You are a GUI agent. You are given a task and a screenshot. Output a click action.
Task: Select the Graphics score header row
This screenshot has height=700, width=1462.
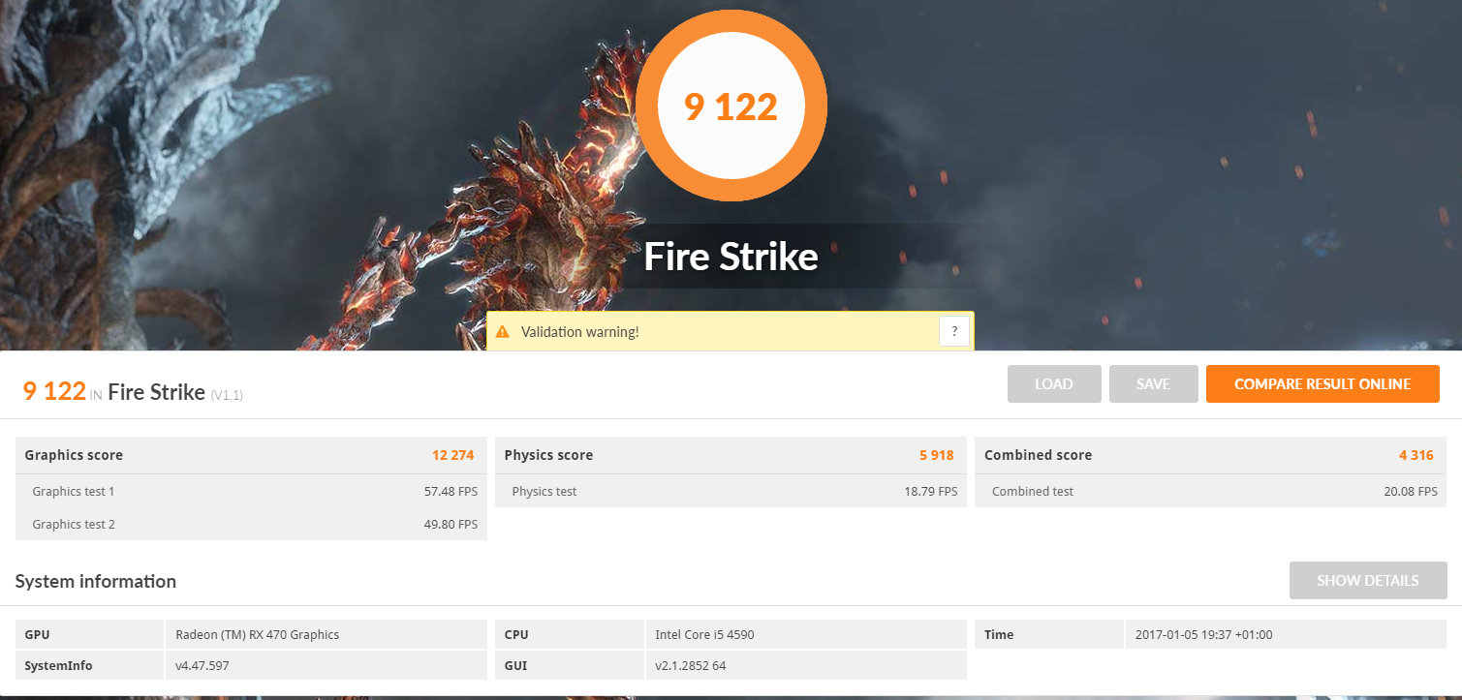coord(251,455)
